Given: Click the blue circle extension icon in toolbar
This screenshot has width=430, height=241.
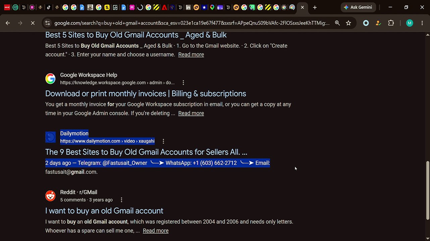Looking at the screenshot, I should tap(366, 23).
